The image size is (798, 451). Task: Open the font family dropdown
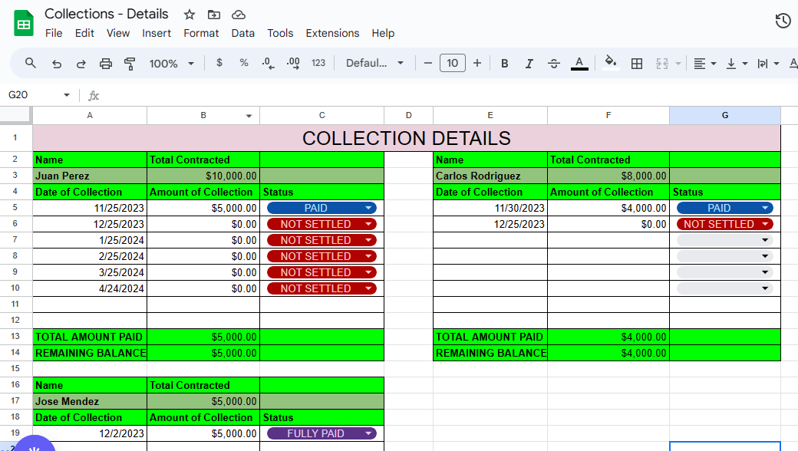374,63
